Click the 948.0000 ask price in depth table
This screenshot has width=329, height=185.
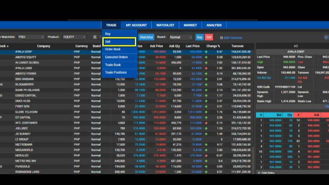coord(314,120)
